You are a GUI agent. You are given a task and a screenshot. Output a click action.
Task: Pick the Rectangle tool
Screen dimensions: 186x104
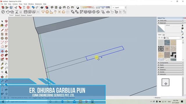[2, 34]
